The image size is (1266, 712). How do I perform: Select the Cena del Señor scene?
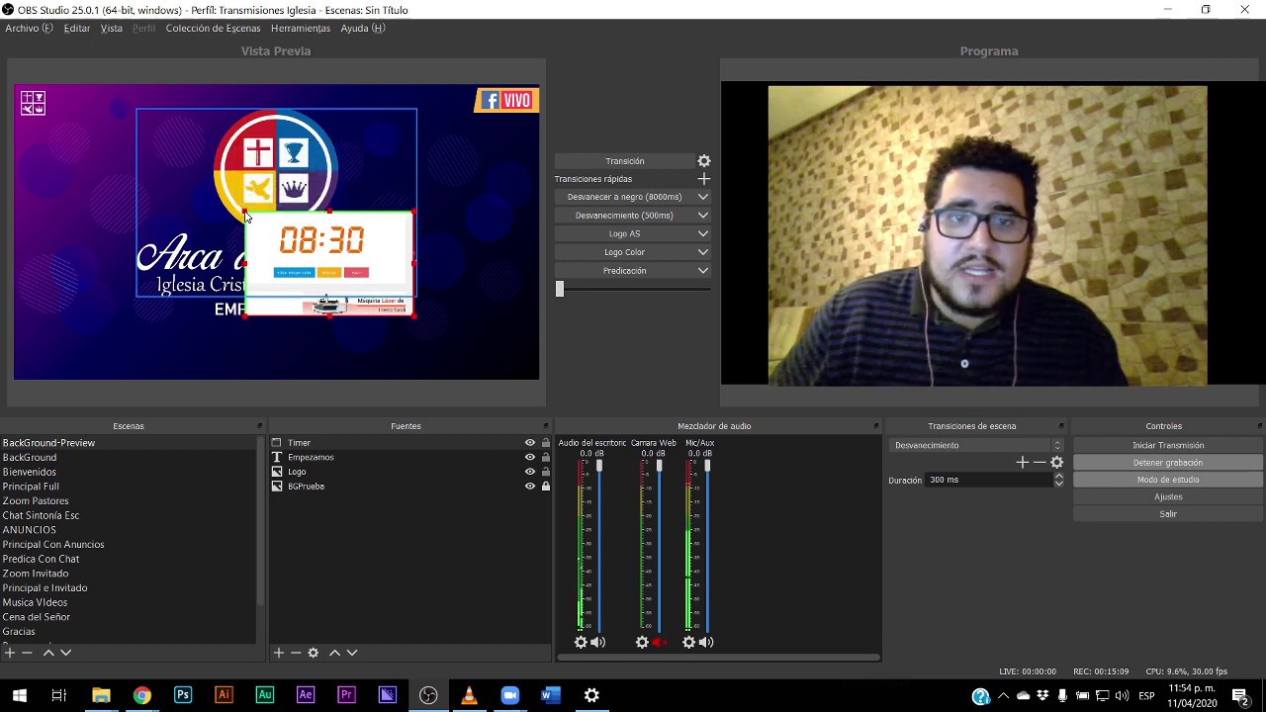tap(37, 617)
